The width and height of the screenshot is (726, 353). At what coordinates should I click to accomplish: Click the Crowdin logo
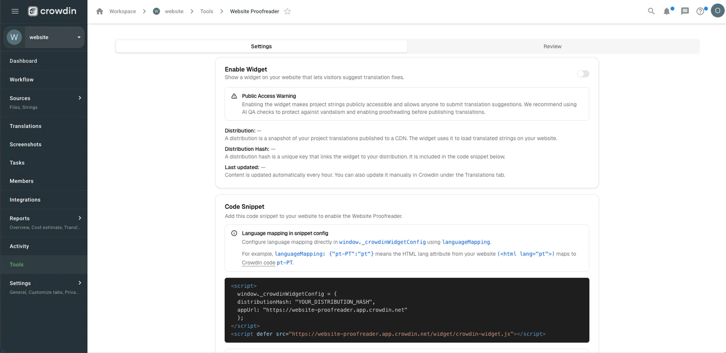[x=53, y=11]
